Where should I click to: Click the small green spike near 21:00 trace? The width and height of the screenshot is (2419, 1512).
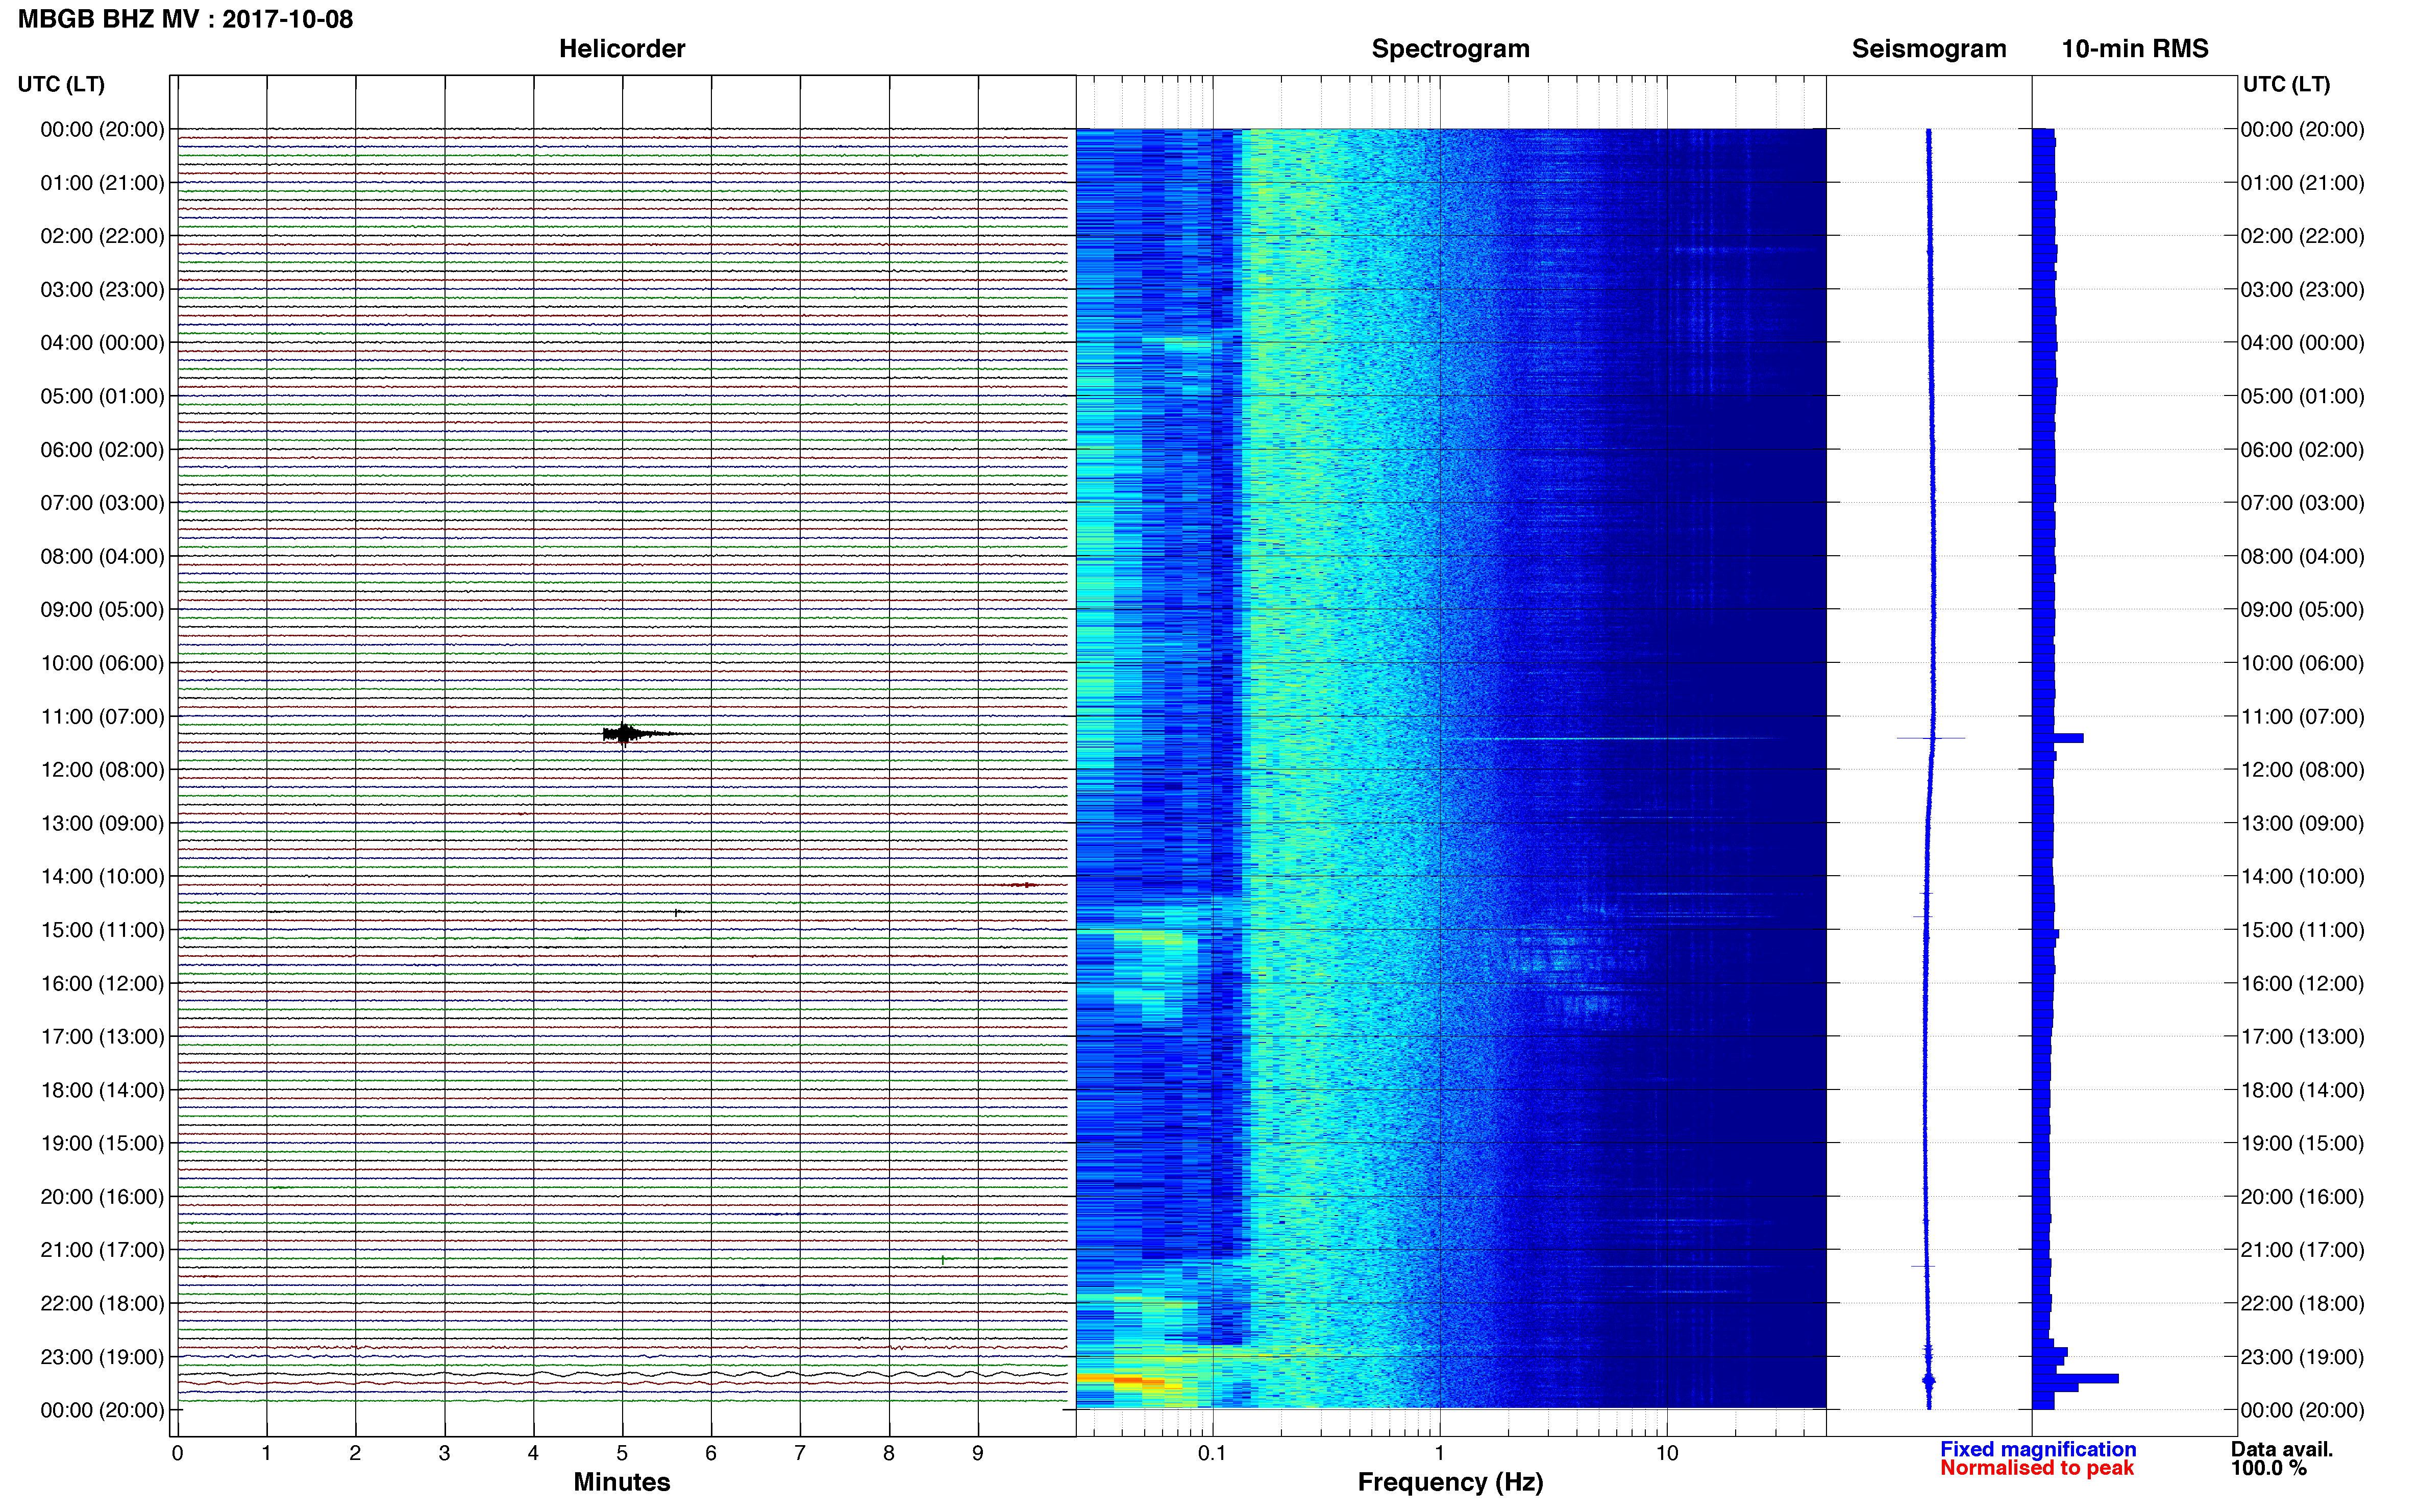coord(942,1260)
